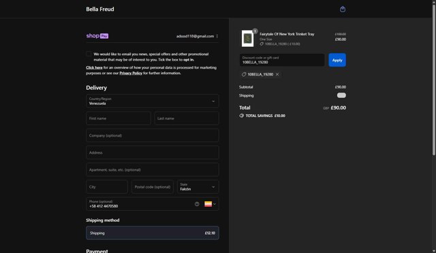Tick the marketing emails opt-in checkbox
The image size is (436, 253).
(89, 54)
